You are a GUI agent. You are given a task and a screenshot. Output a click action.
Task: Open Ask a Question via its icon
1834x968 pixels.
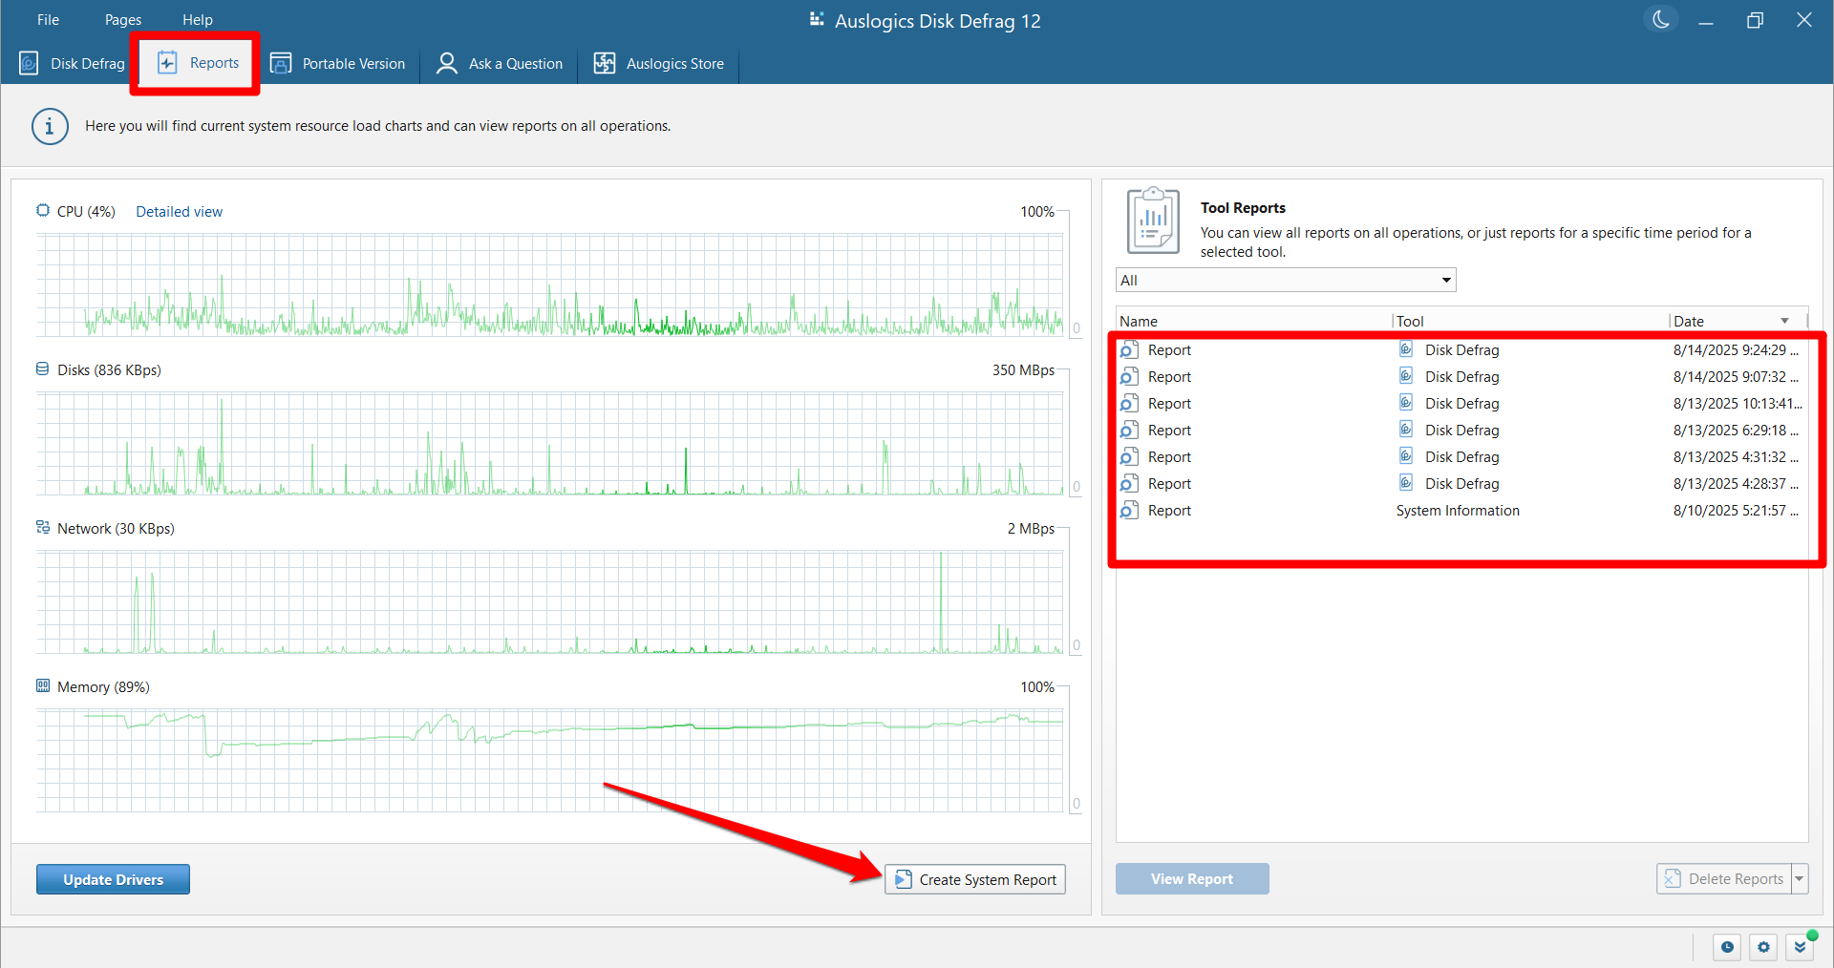coord(446,63)
